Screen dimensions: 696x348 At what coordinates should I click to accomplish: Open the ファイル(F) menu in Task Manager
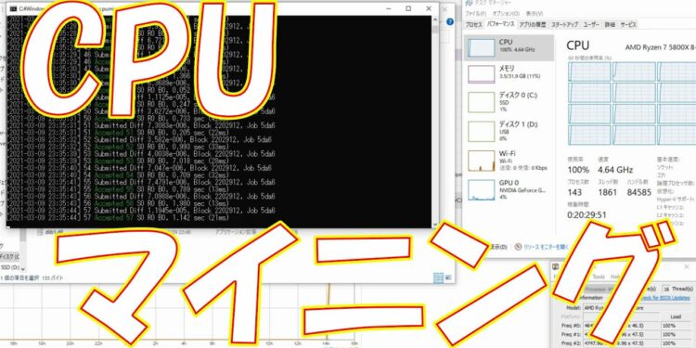point(476,14)
